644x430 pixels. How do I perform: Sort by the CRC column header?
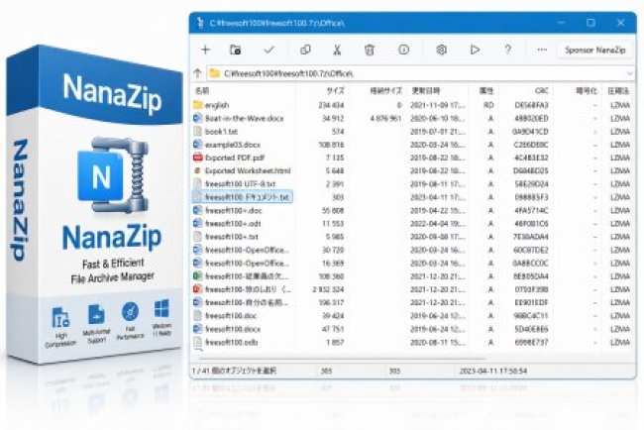(542, 91)
